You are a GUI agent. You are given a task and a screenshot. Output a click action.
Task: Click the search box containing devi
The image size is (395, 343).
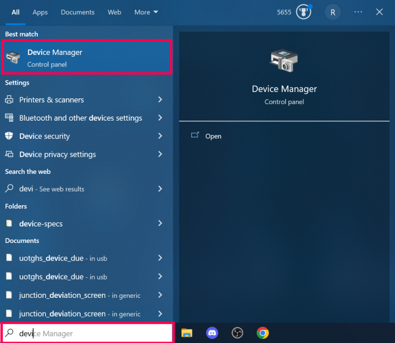click(87, 333)
